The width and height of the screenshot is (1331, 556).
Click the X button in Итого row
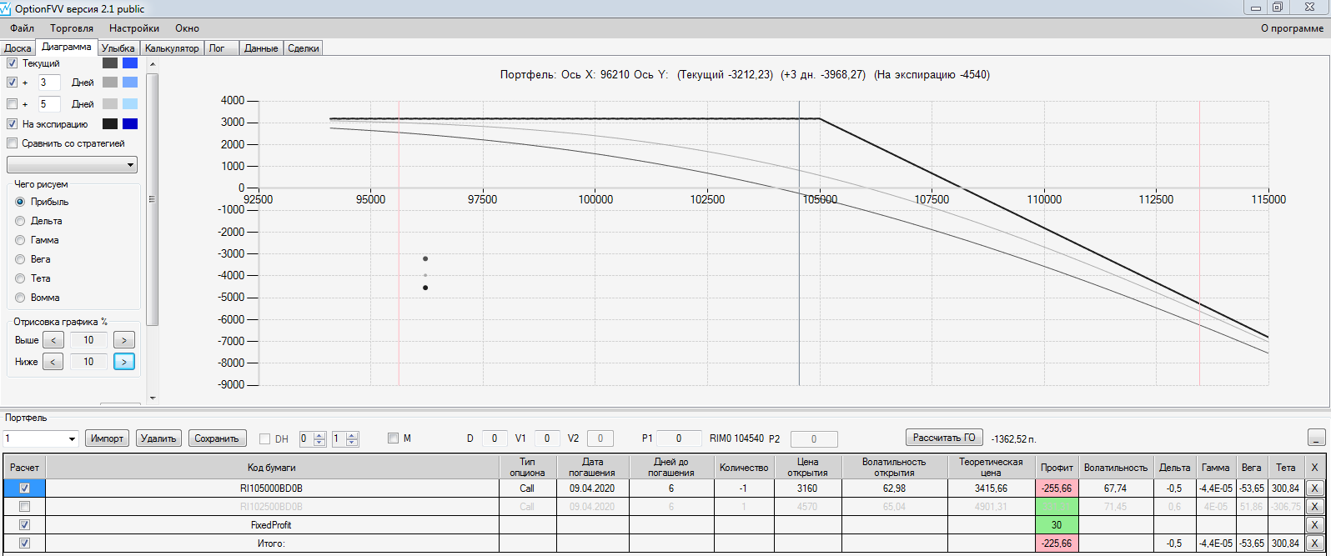(x=1314, y=543)
